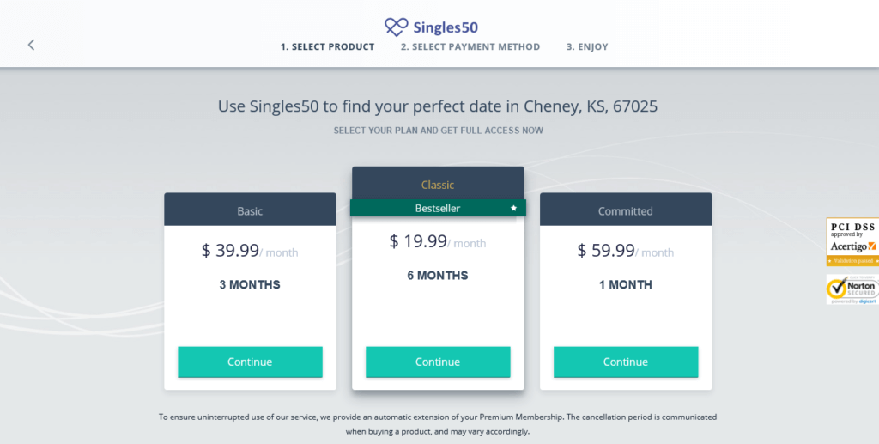
Task: Click the Singles50 brand name text
Action: pyautogui.click(x=446, y=27)
